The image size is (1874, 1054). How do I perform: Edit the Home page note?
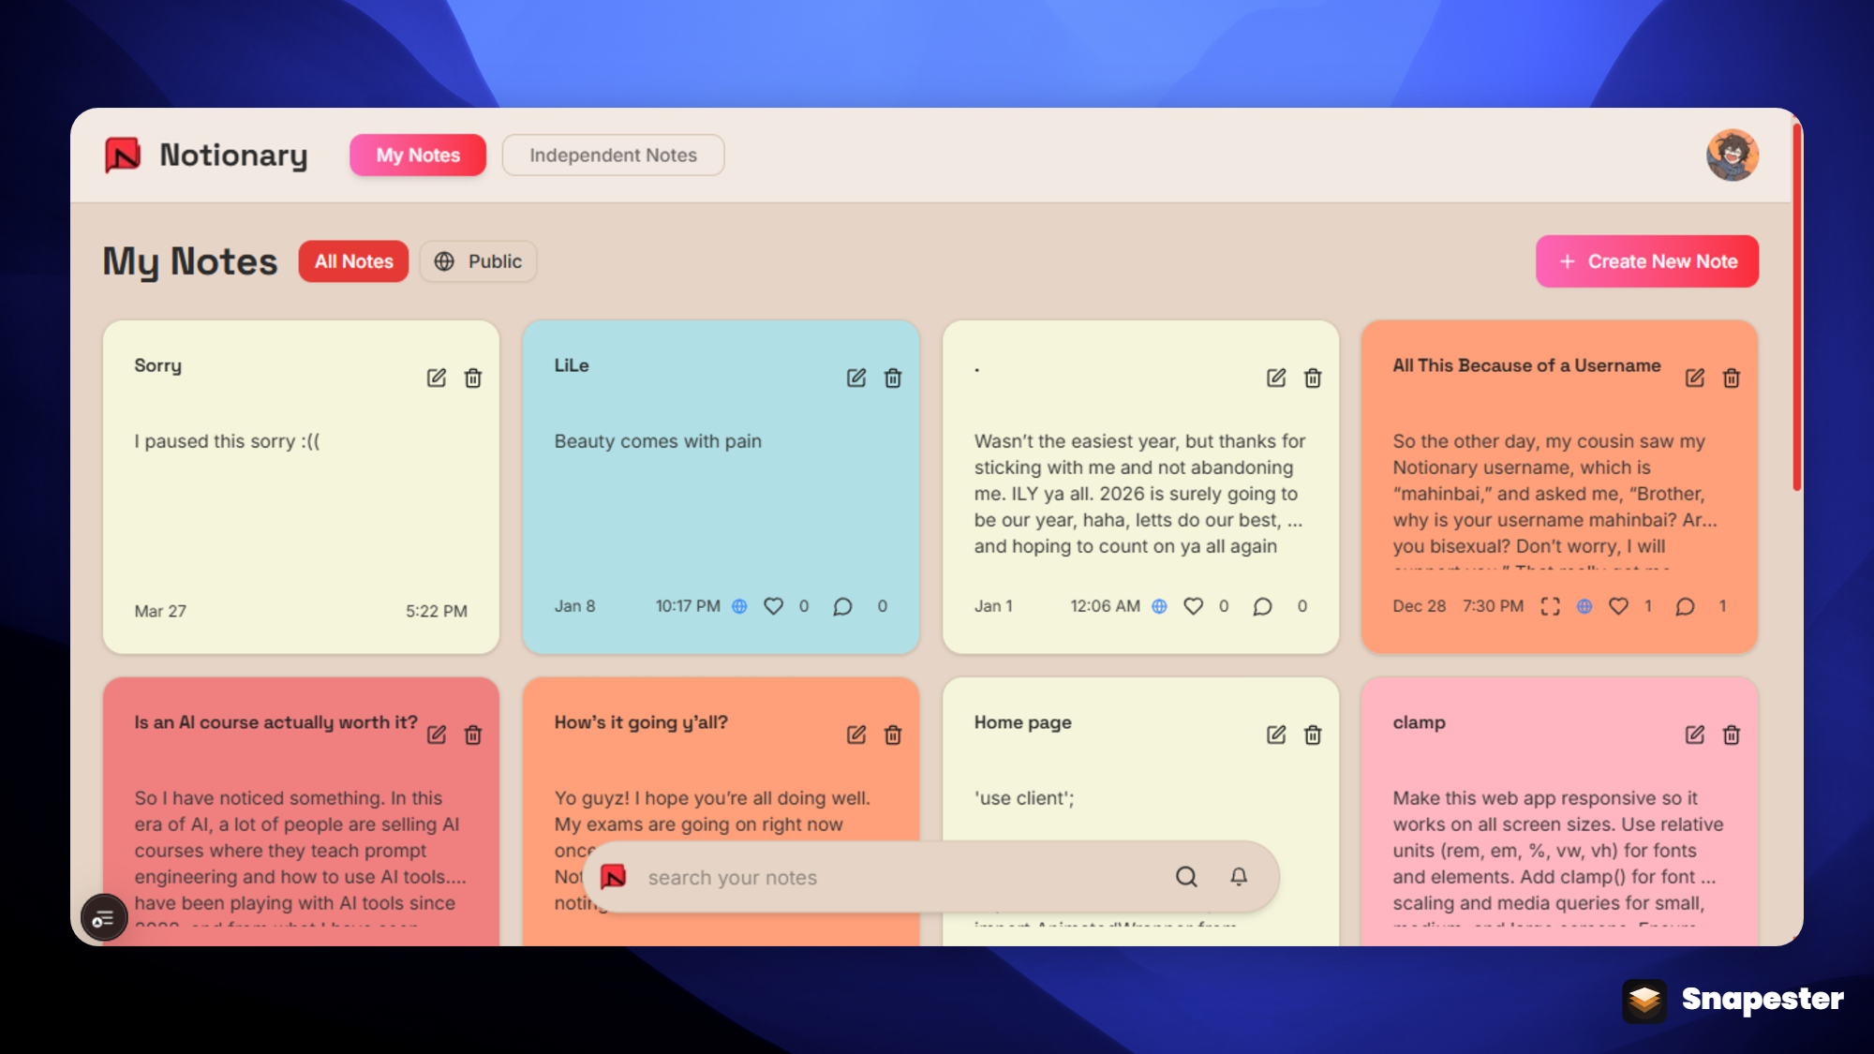[x=1276, y=735]
